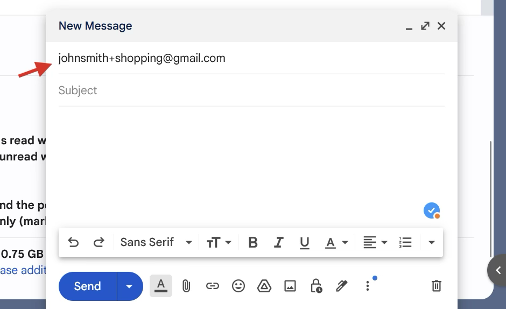
Task: Undo the last edit
Action: pos(73,242)
